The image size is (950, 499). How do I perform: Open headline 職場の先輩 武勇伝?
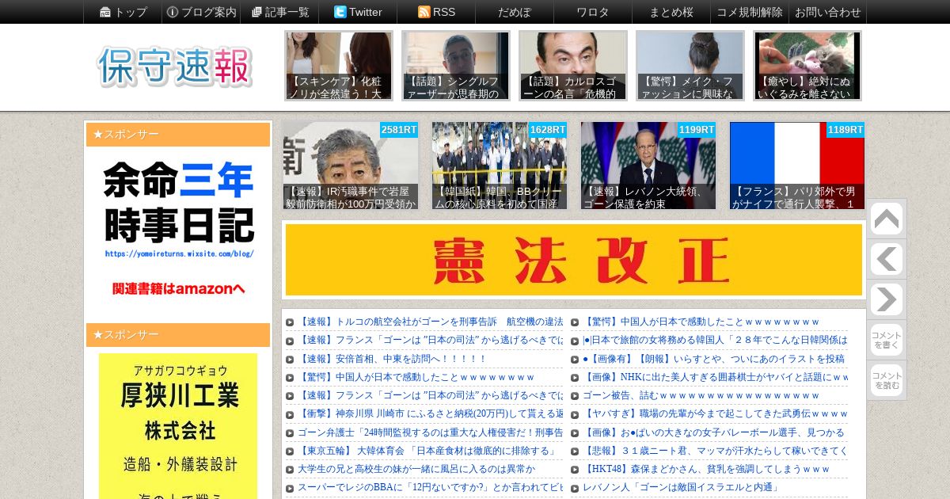pyautogui.click(x=715, y=413)
